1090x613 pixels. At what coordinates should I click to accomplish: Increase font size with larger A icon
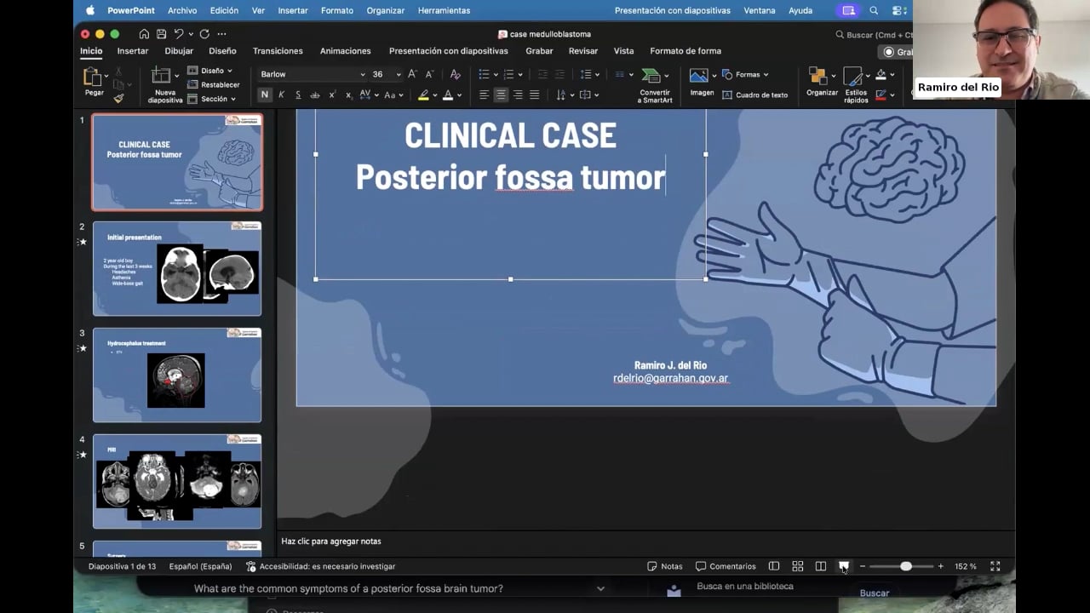[x=412, y=74]
